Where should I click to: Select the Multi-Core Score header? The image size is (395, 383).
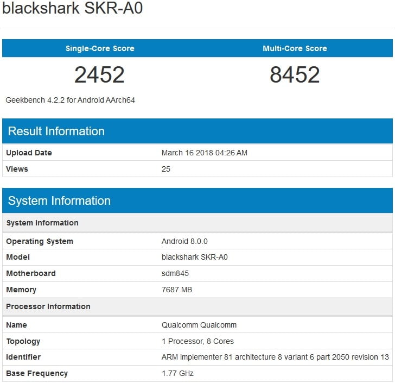tap(295, 48)
